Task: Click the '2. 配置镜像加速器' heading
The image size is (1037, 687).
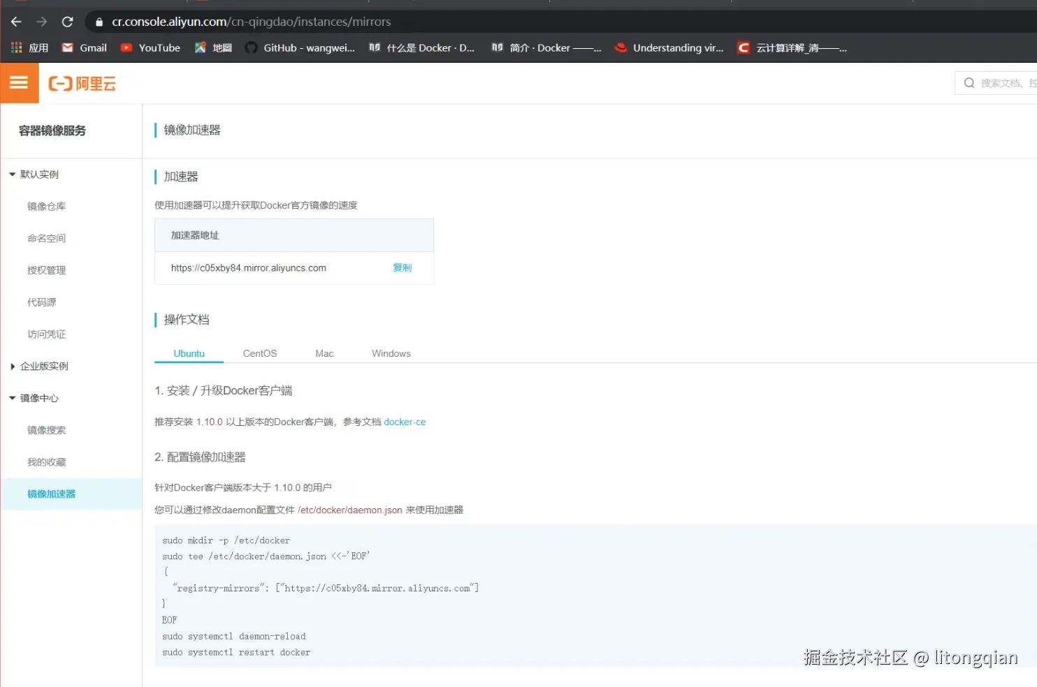Action: pos(201,457)
